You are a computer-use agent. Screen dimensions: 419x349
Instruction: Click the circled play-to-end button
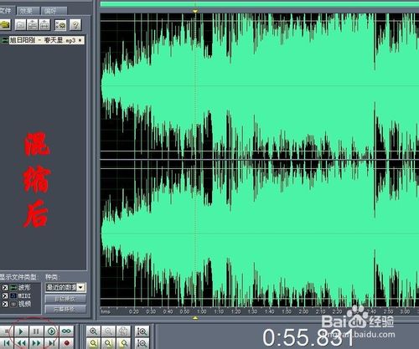pyautogui.click(x=51, y=331)
